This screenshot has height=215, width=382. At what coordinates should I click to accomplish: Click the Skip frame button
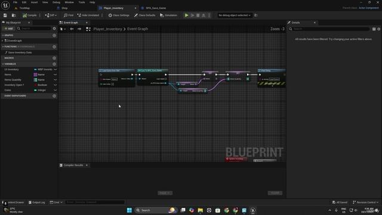click(x=192, y=16)
